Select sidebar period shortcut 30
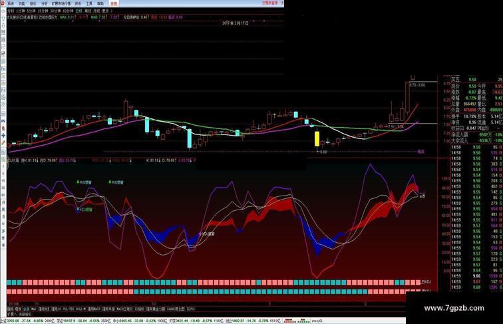 (x=3, y=188)
